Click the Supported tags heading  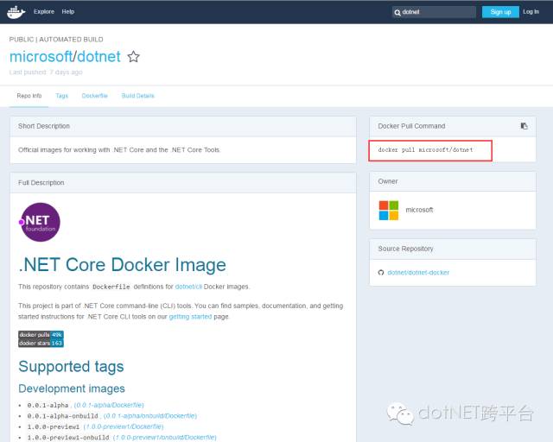point(71,367)
